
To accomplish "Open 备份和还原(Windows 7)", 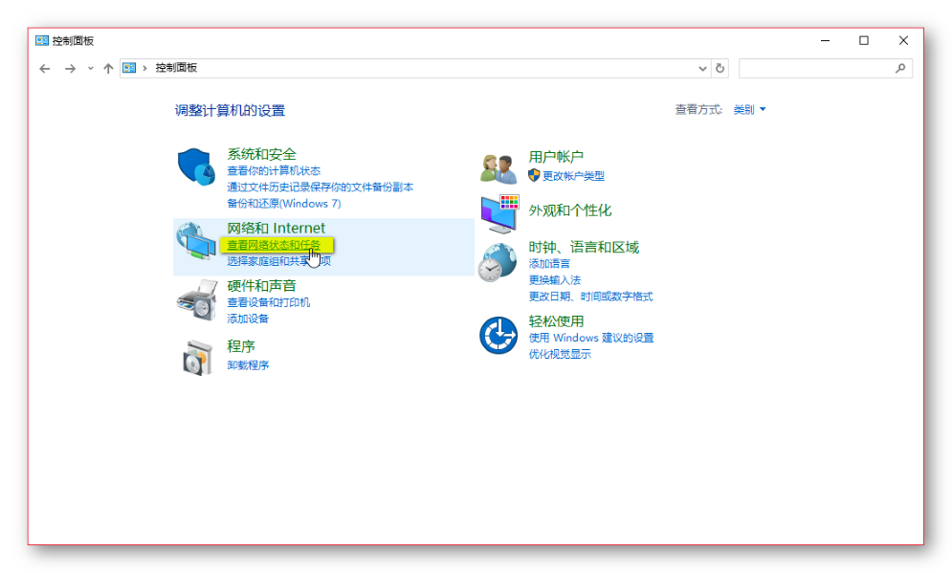I will [283, 203].
